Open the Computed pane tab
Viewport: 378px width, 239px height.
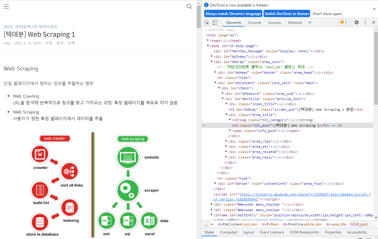(228, 232)
